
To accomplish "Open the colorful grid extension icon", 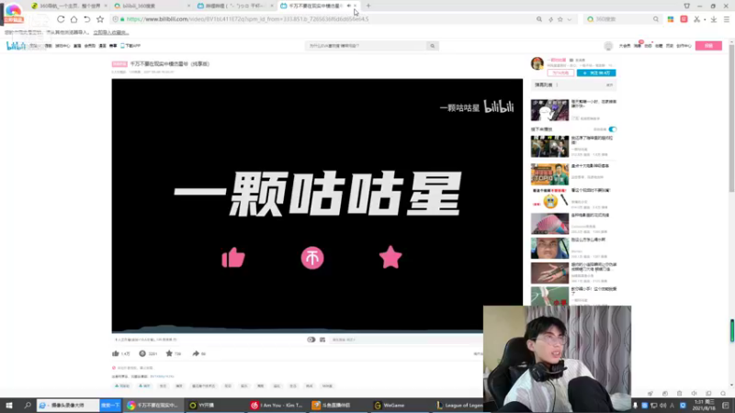I will [671, 19].
